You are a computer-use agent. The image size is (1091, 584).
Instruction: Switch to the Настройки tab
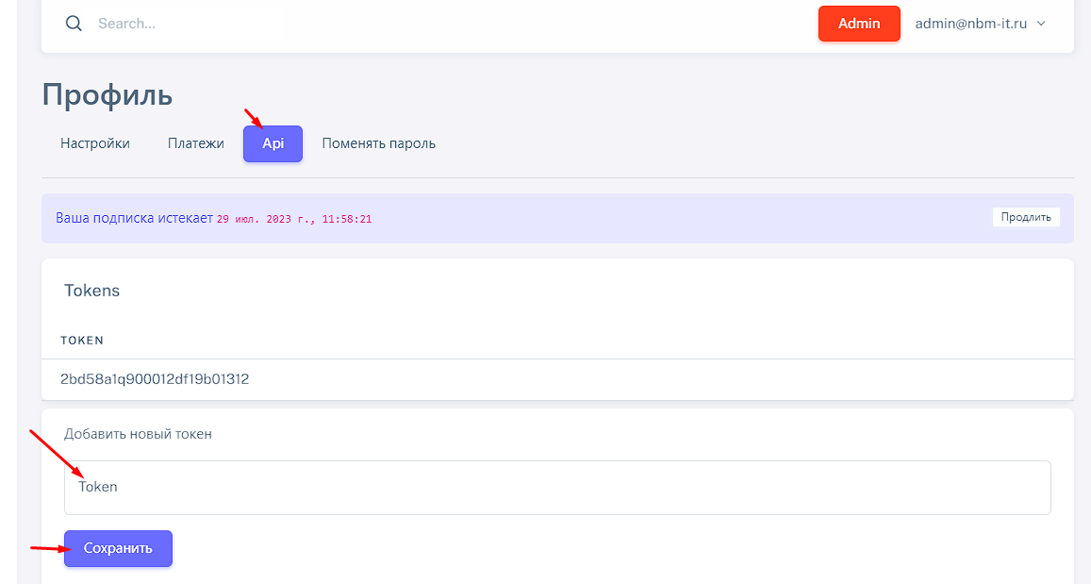[95, 143]
